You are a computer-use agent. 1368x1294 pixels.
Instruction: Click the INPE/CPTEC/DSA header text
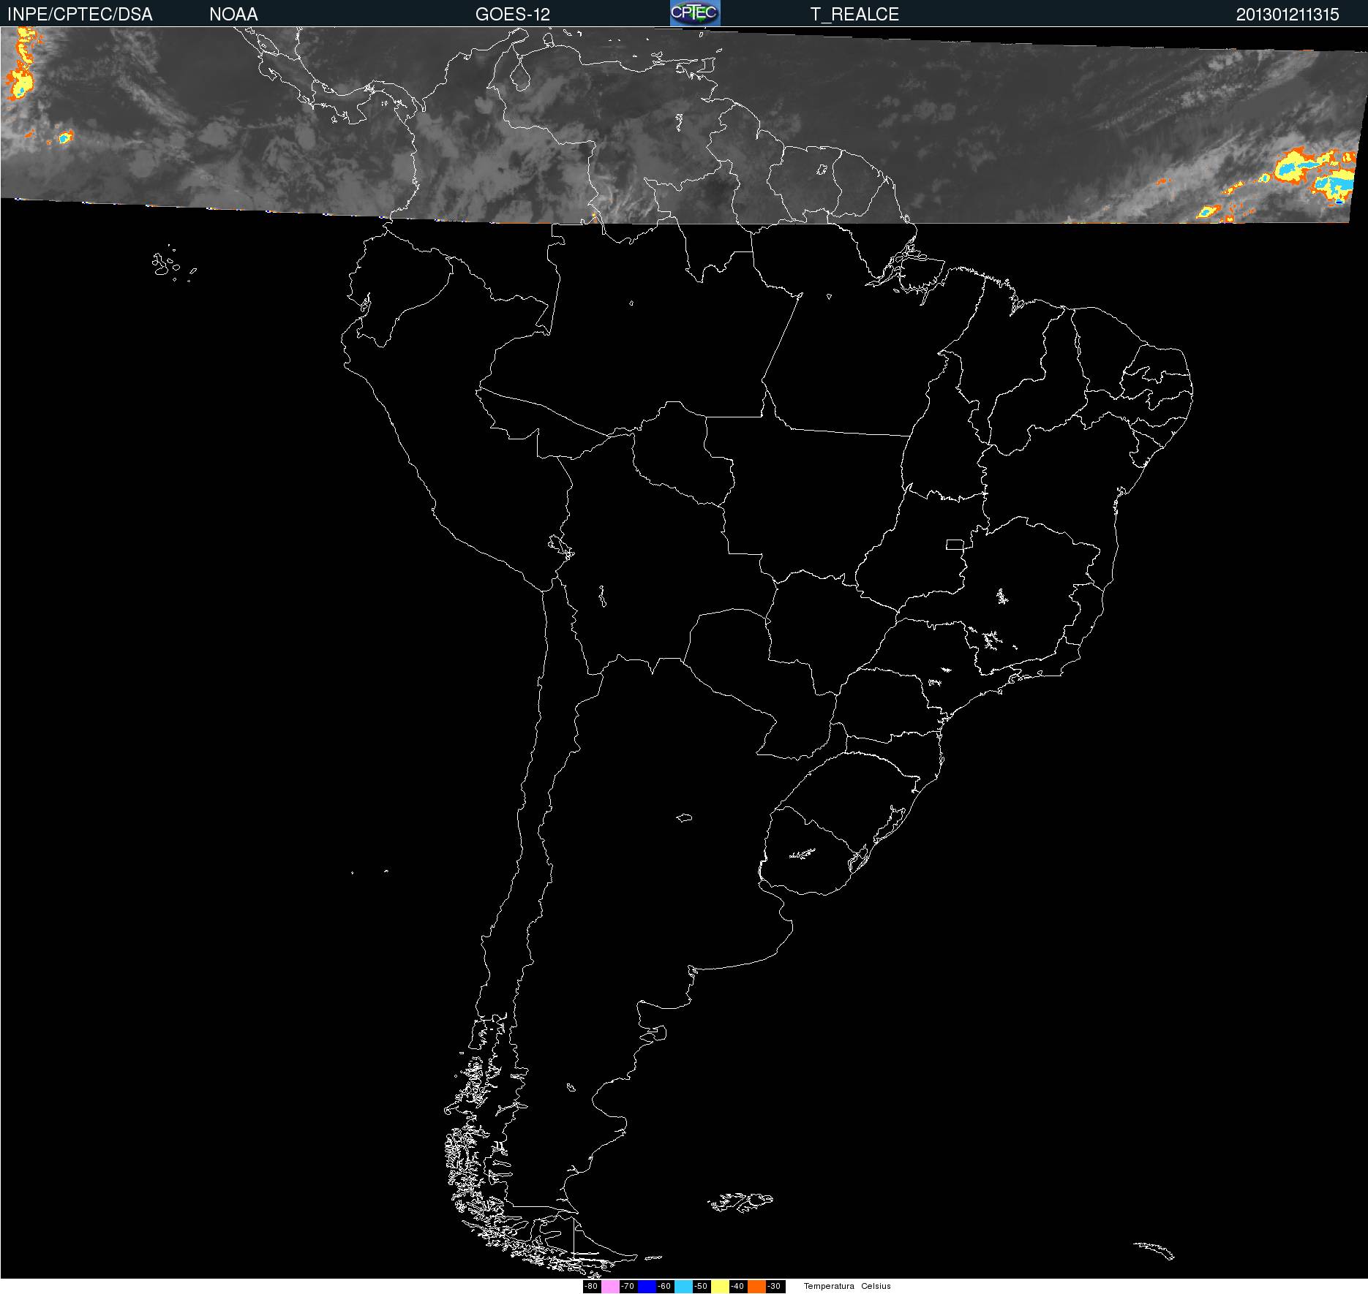click(x=80, y=14)
